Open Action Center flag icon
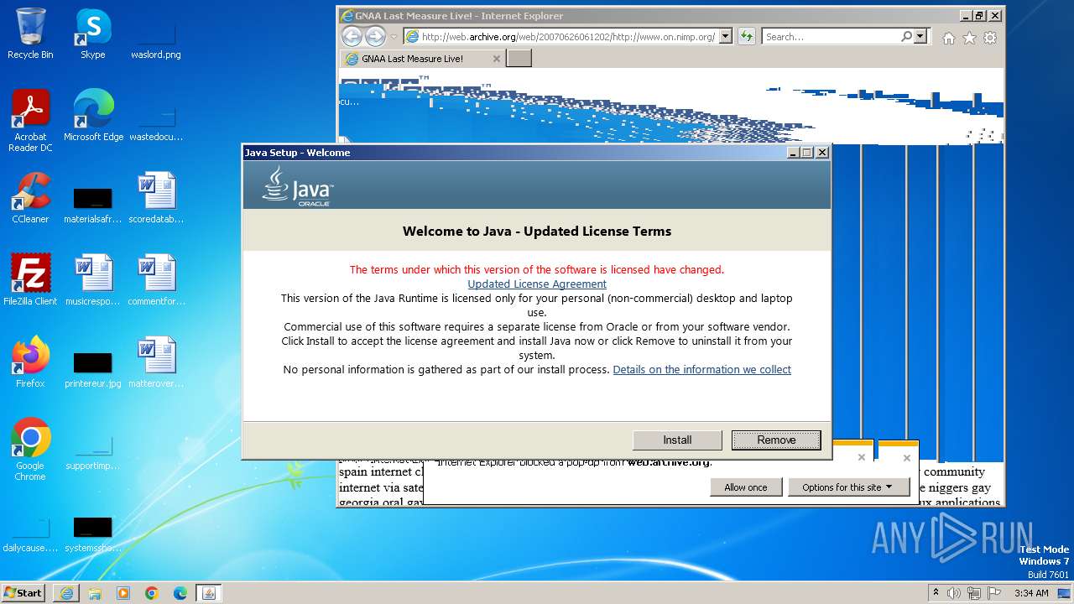The image size is (1074, 604). point(993,593)
